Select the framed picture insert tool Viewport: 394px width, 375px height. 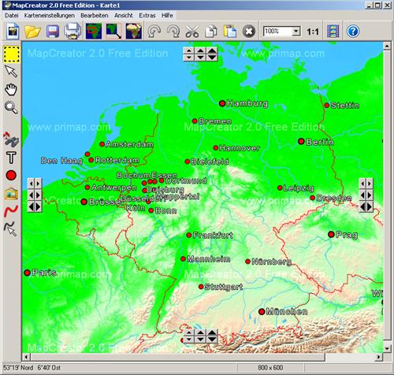point(11,194)
